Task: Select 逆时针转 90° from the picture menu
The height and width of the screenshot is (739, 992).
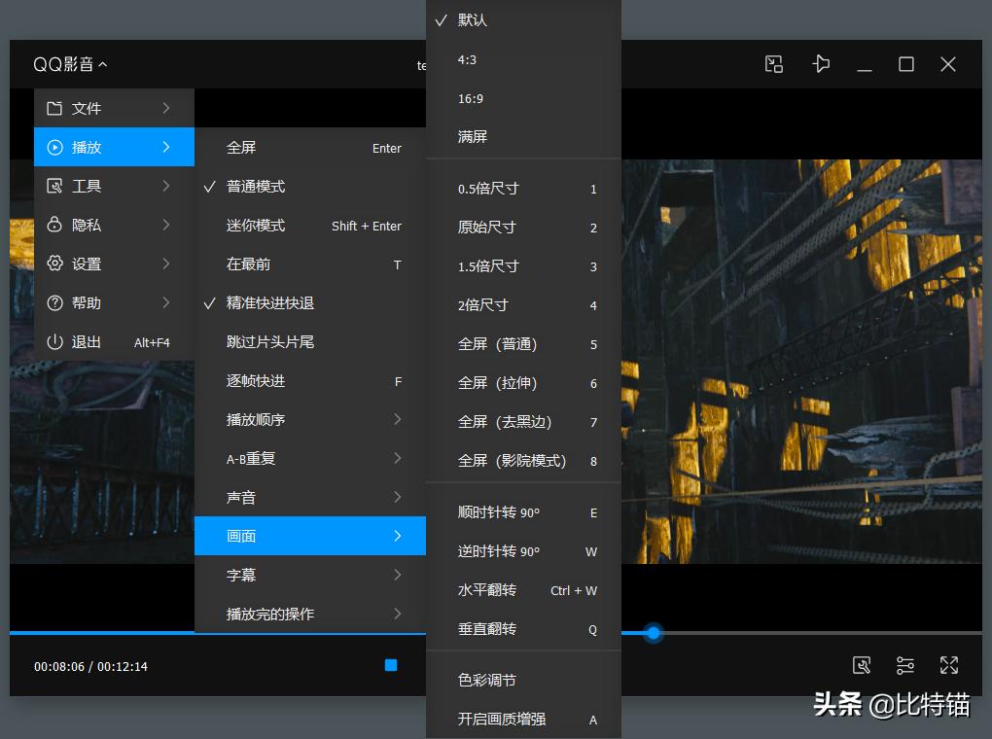Action: [500, 550]
